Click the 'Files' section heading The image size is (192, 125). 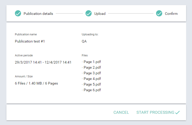point(85,55)
